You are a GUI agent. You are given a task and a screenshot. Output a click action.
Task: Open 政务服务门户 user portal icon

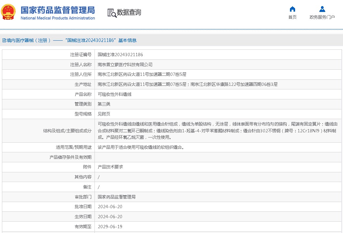pyautogui.click(x=322, y=9)
